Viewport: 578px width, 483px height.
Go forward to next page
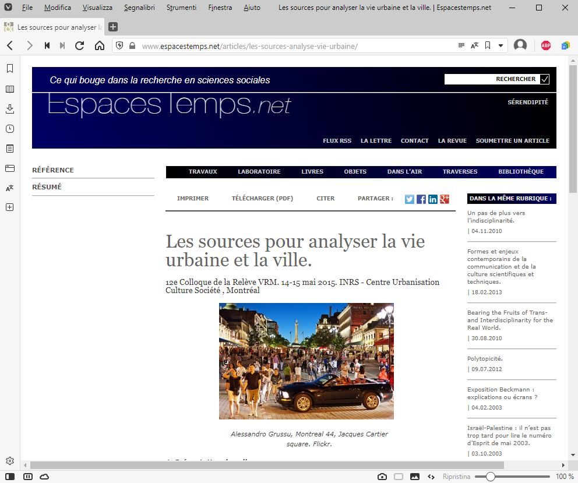[30, 45]
